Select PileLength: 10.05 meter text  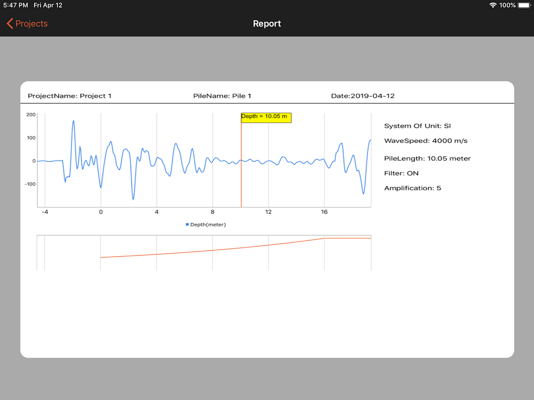tap(427, 158)
